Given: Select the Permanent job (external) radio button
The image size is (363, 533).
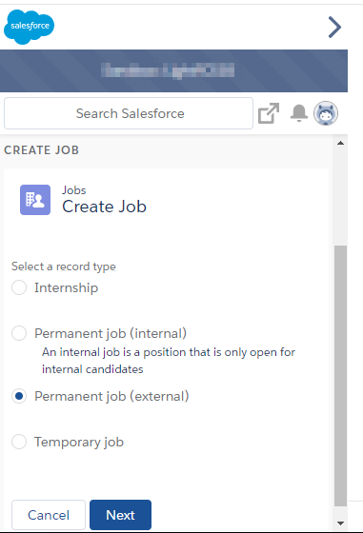Looking at the screenshot, I should pyautogui.click(x=19, y=396).
